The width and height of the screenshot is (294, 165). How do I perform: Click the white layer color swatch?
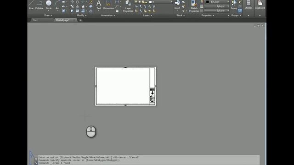[x=150, y=2]
